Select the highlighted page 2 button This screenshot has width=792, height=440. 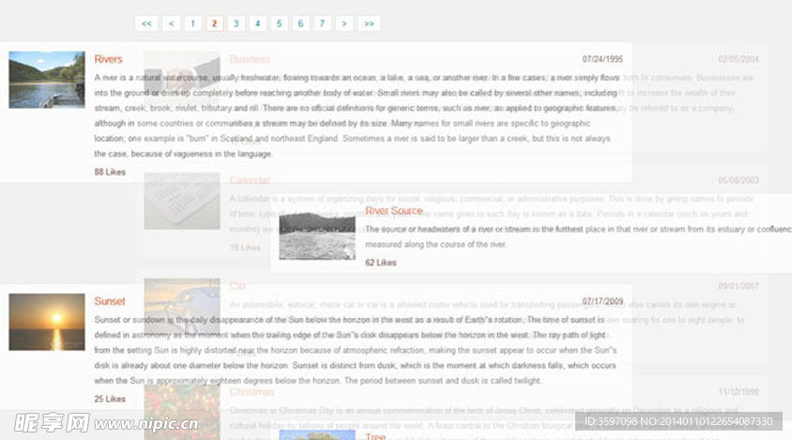(x=214, y=23)
